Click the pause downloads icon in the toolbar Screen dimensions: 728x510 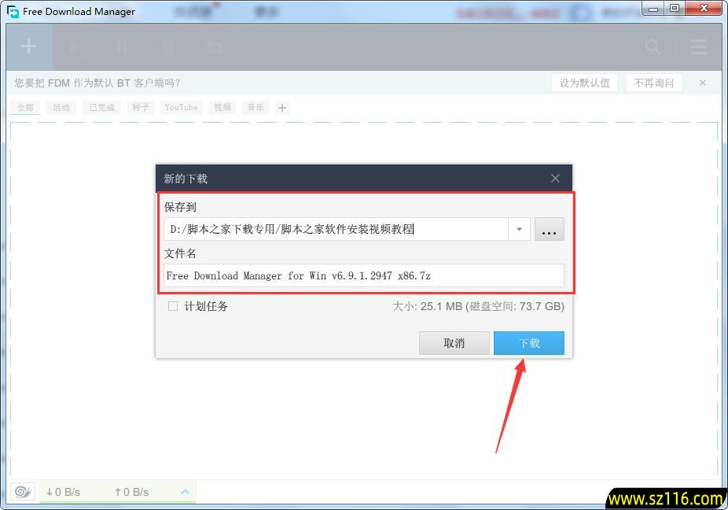pos(123,47)
